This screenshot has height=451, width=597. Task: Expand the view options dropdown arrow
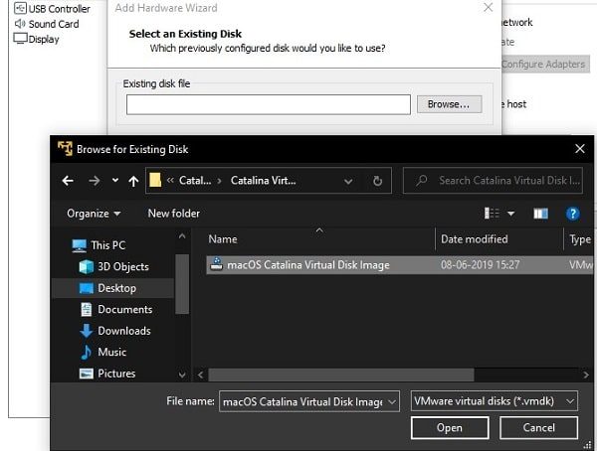511,214
